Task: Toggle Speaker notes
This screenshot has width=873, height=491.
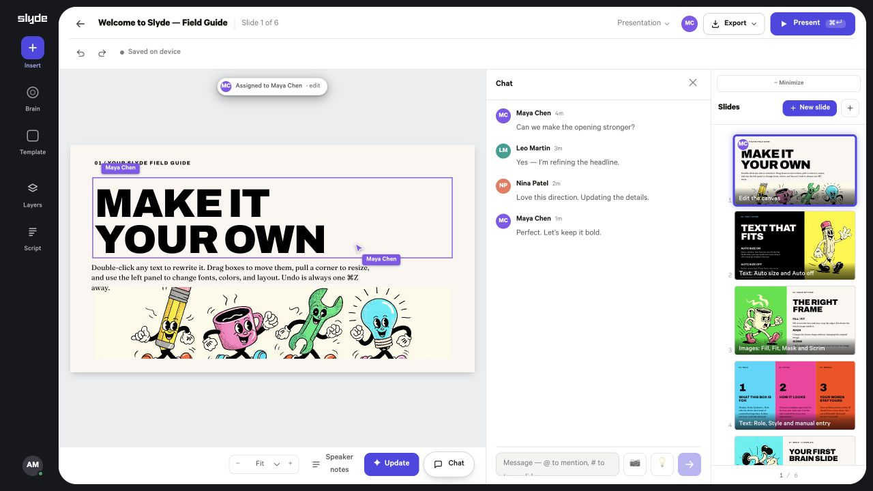Action: (333, 464)
